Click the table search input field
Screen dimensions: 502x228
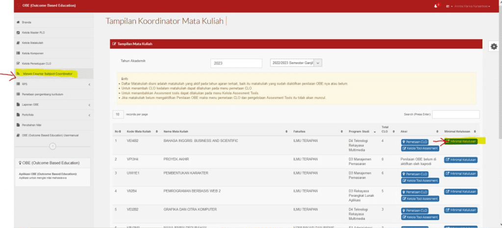[x=455, y=114]
